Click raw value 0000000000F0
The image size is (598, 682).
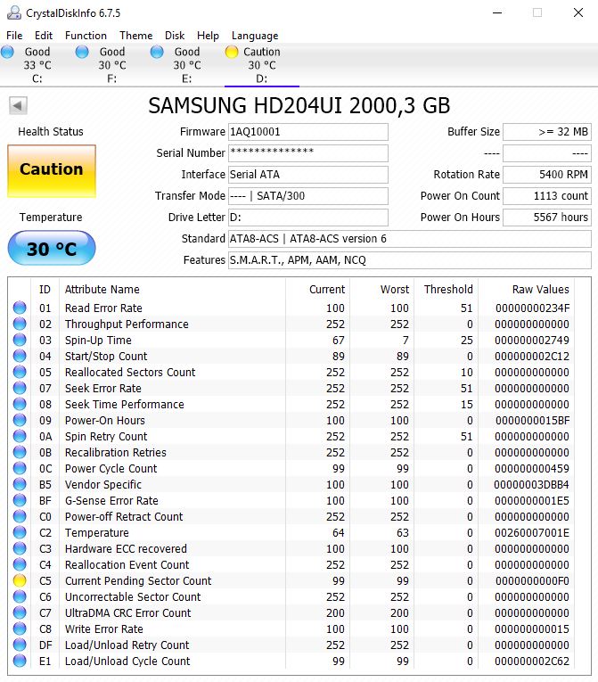532,580
